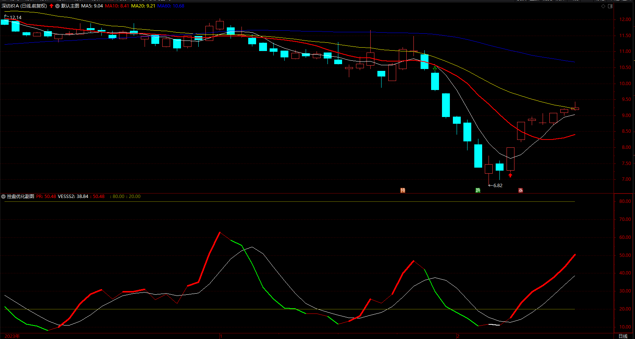
Task: Expand the 控盘优化副图 indicator dropdown arrow
Action: pos(3,196)
